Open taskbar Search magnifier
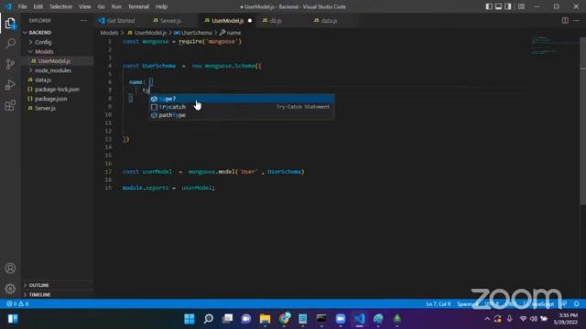This screenshot has height=329, width=586. click(x=208, y=319)
